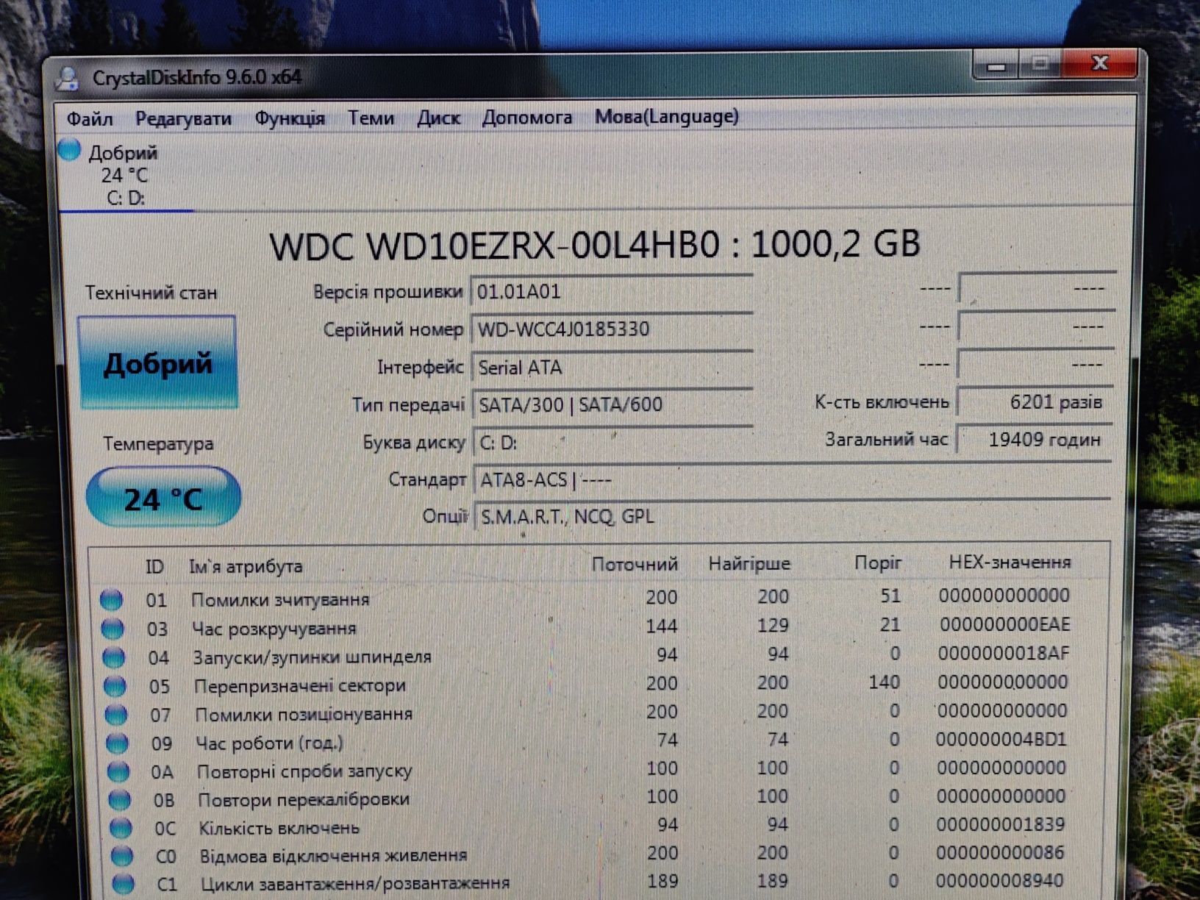The width and height of the screenshot is (1200, 900).
Task: Select the Перепризначені сектори attribute name
Action: click(300, 686)
